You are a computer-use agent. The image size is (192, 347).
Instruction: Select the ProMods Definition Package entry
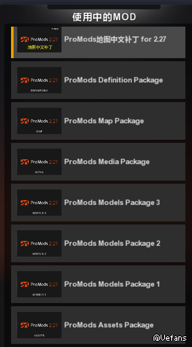[98, 80]
